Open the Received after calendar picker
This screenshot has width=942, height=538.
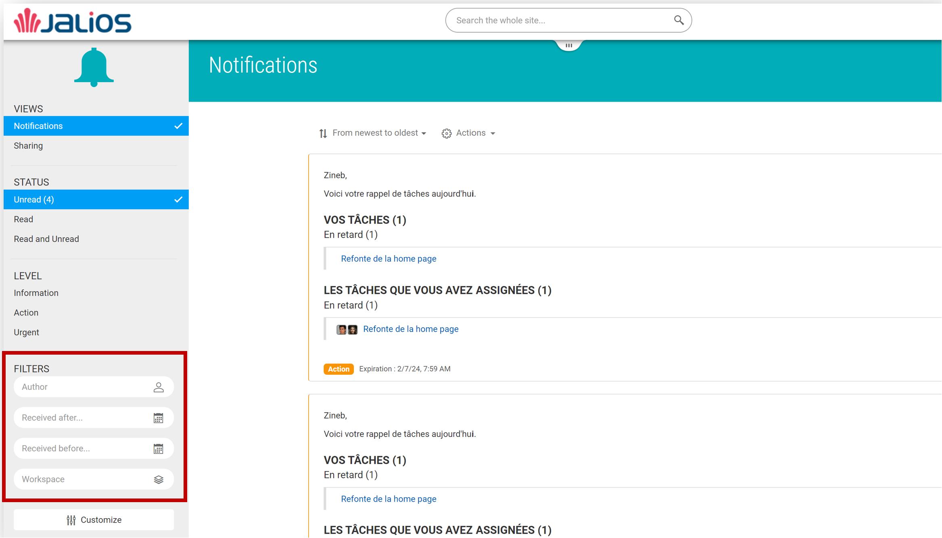pyautogui.click(x=158, y=418)
